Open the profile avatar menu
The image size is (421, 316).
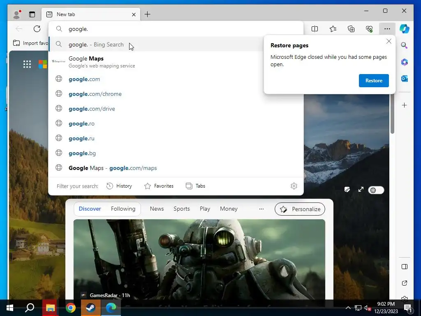pyautogui.click(x=17, y=14)
